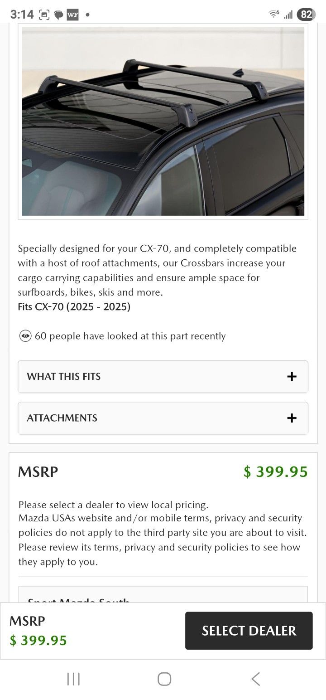Expand the plus icon on WHAT THIS FITS

(292, 376)
